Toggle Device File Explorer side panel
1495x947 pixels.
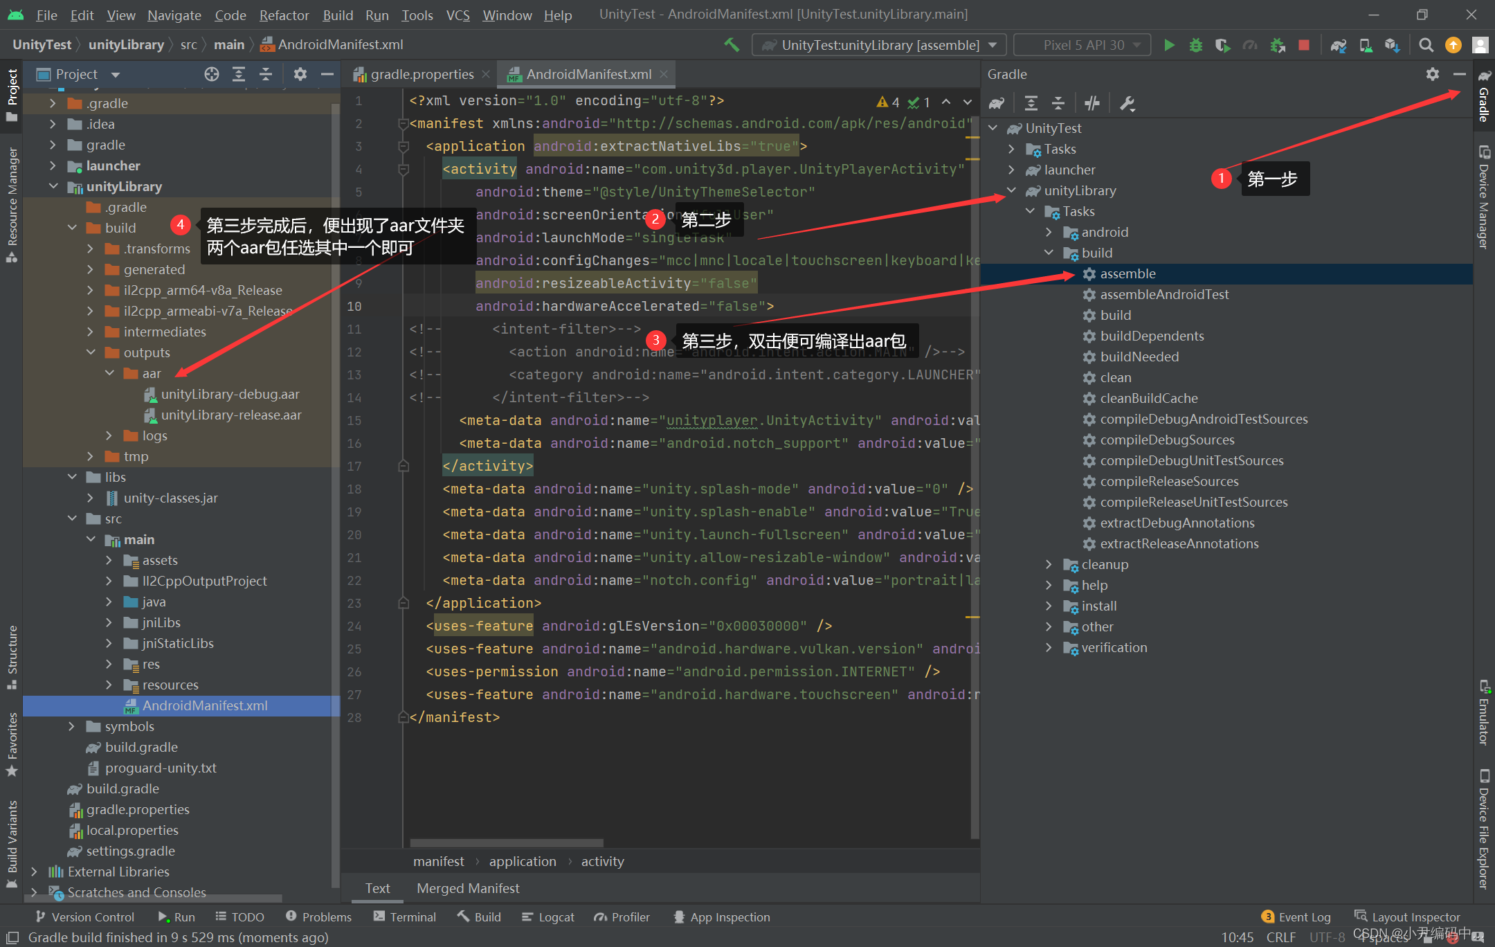1483,828
